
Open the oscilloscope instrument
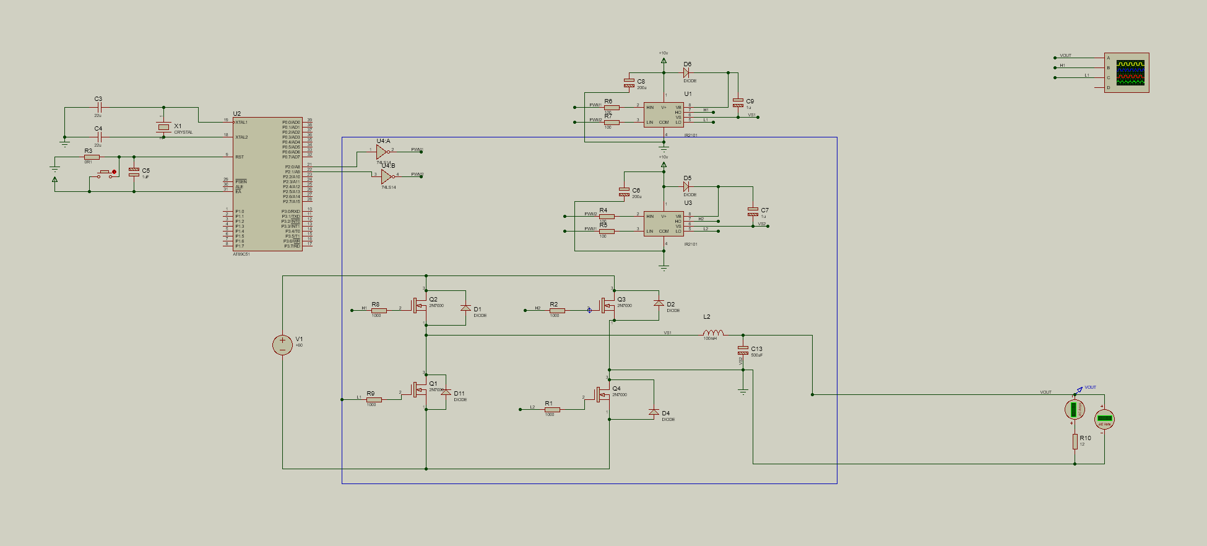(x=1127, y=73)
